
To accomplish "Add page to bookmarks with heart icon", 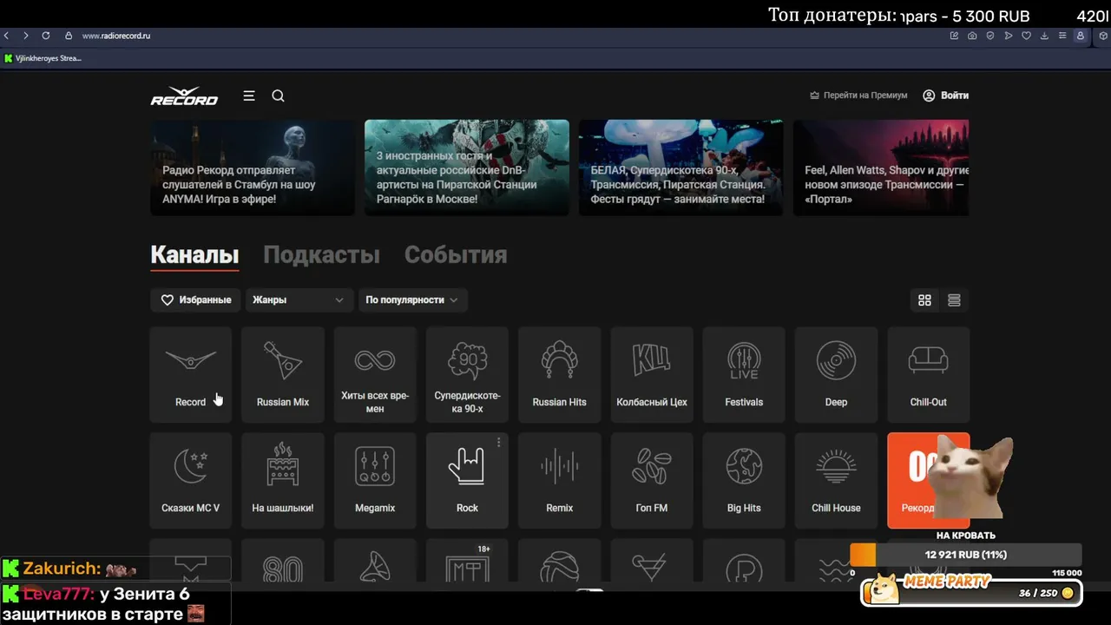I will coord(1026,36).
